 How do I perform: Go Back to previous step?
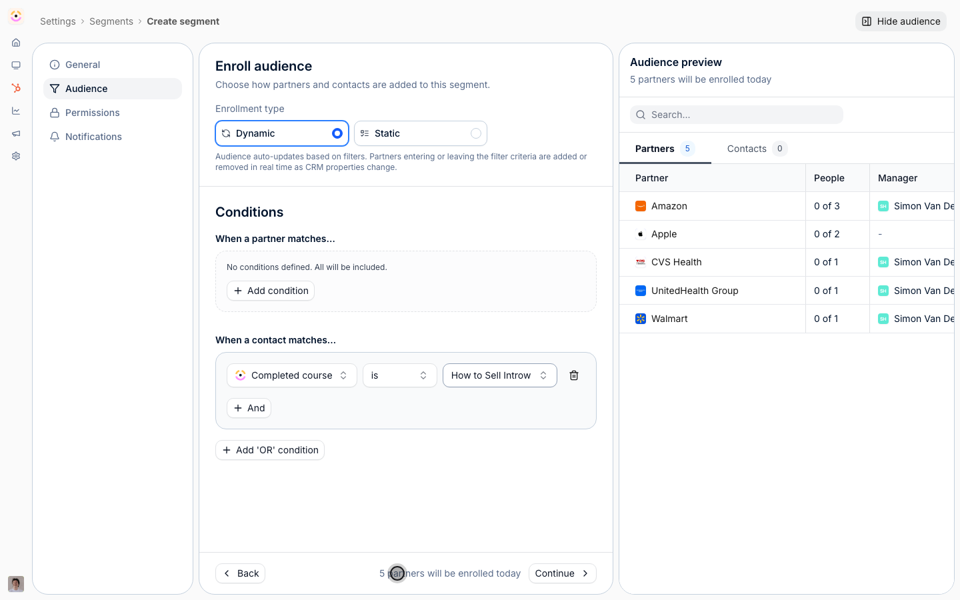[240, 573]
